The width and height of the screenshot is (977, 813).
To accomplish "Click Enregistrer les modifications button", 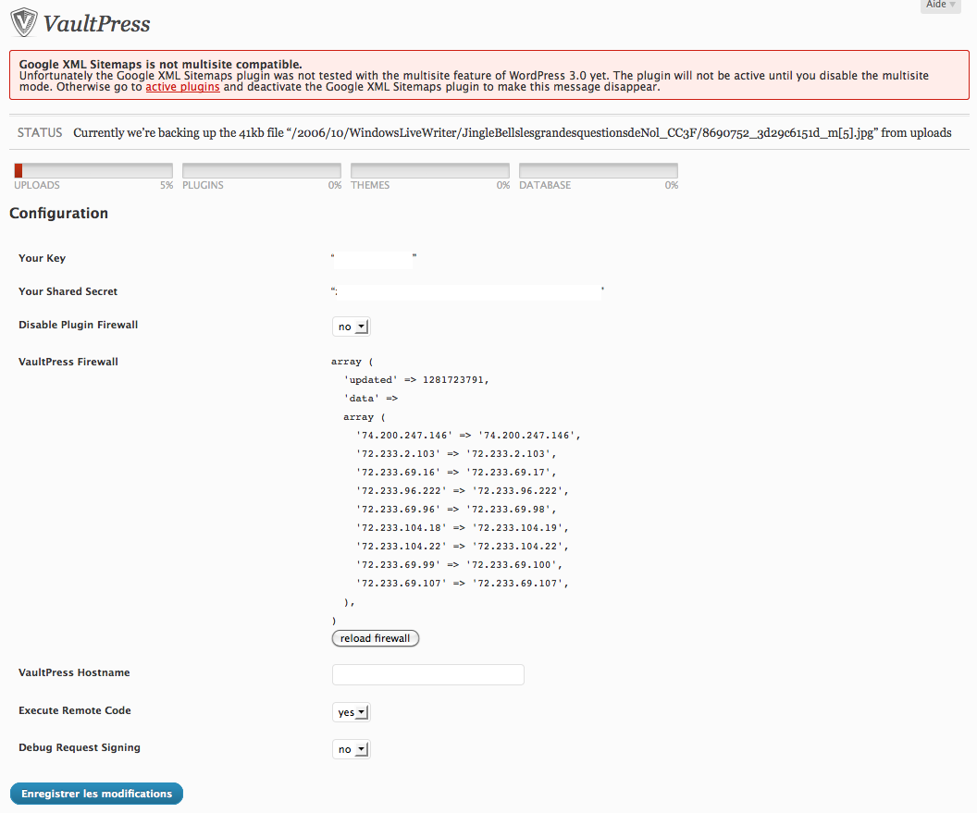I will [96, 794].
